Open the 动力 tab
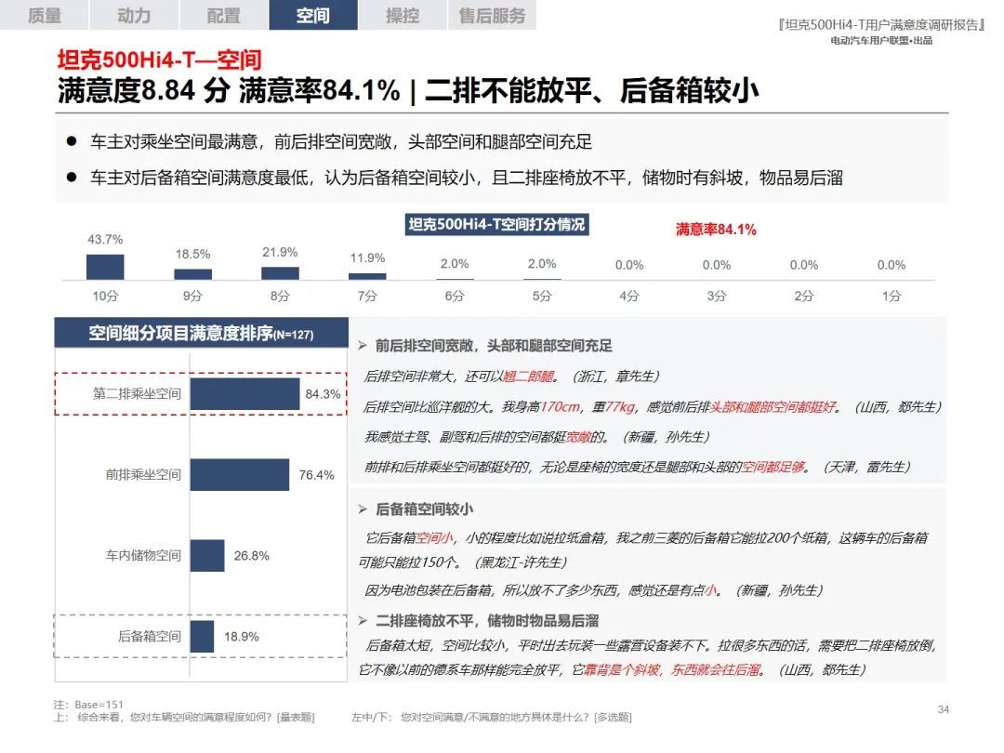1004x753 pixels. pyautogui.click(x=134, y=15)
